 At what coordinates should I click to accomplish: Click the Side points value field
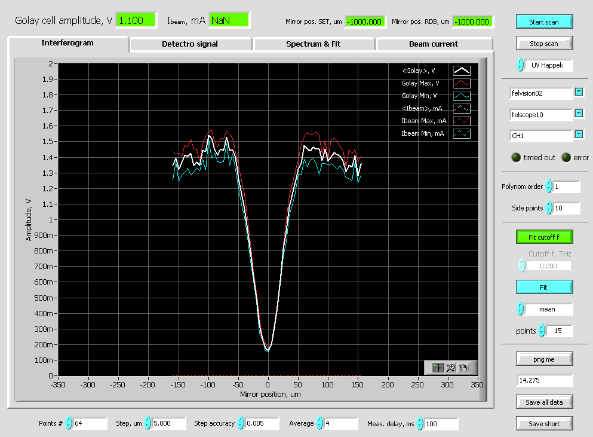[567, 208]
